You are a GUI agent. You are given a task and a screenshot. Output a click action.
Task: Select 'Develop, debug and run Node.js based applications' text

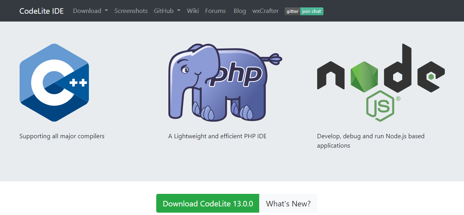click(x=371, y=141)
